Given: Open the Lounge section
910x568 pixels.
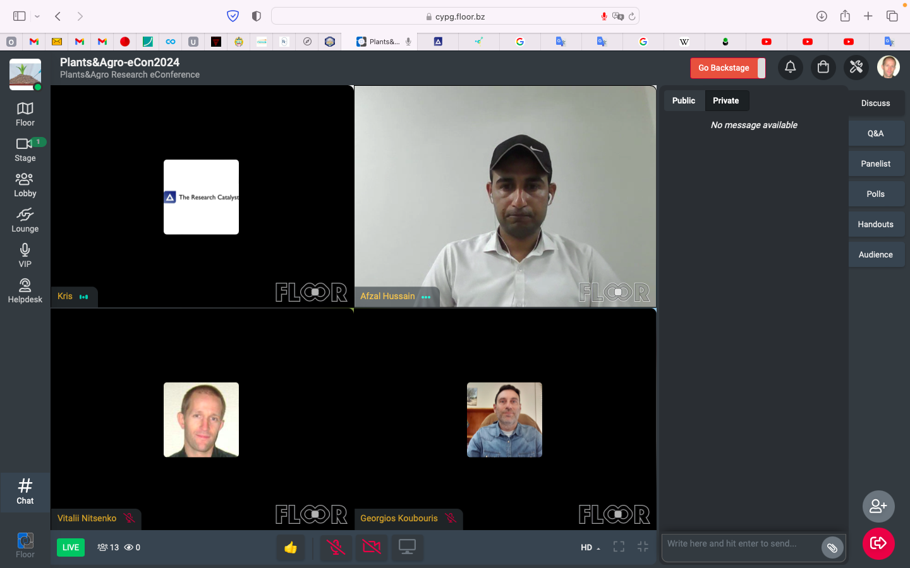Looking at the screenshot, I should (x=25, y=220).
